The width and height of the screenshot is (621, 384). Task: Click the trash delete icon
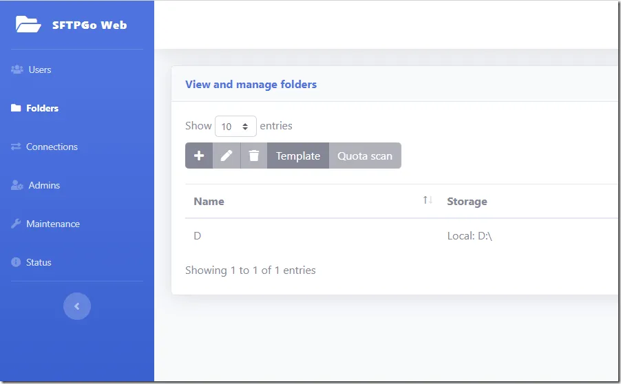(x=254, y=156)
